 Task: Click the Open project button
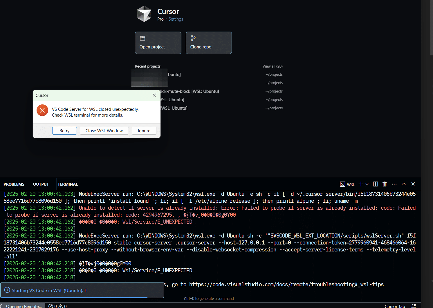click(158, 43)
